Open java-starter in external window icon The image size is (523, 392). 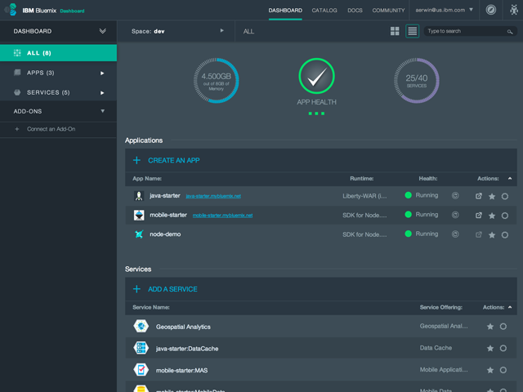(x=479, y=196)
